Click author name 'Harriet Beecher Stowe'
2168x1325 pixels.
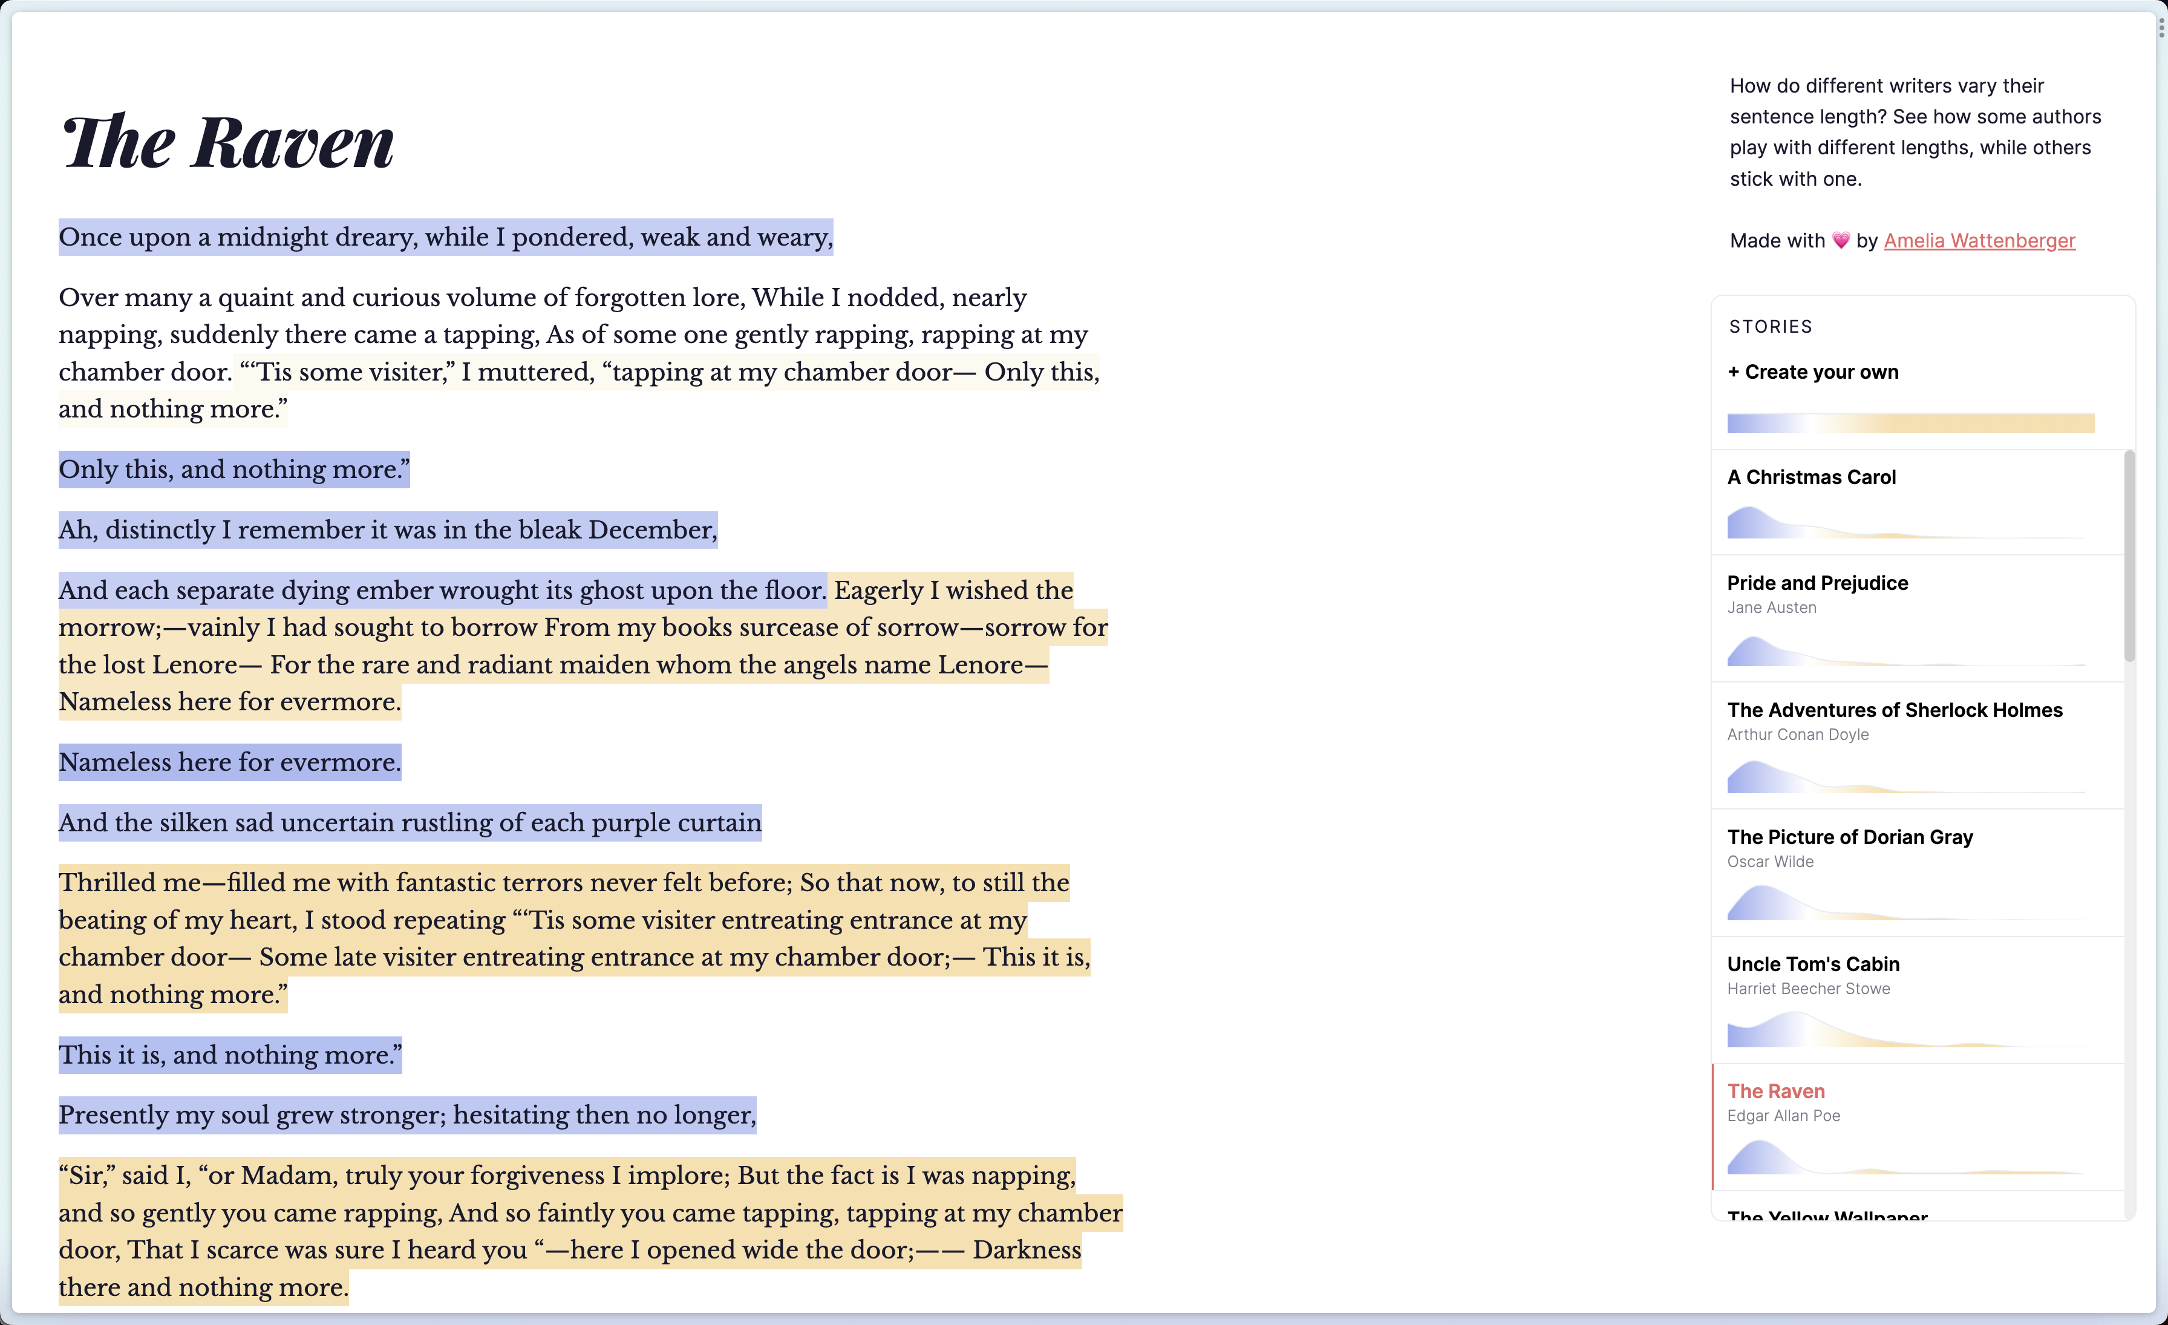pos(1808,988)
